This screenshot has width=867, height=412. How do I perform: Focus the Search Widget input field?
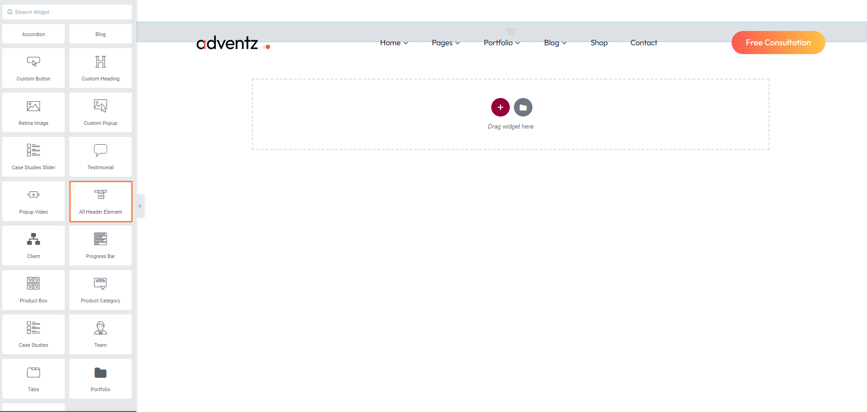coord(69,12)
